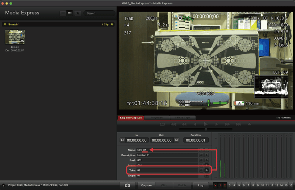The width and height of the screenshot is (295, 190).
Task: Click the Batch button
Action: tap(182, 185)
